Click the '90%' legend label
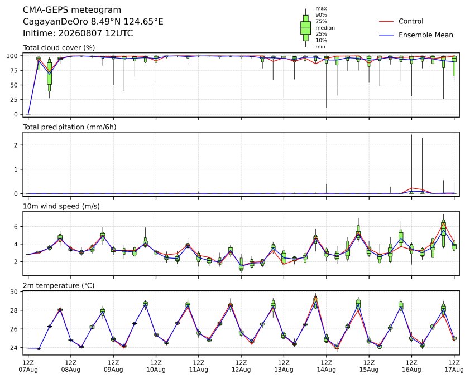Screen dimensions: 470x379 tap(321, 14)
